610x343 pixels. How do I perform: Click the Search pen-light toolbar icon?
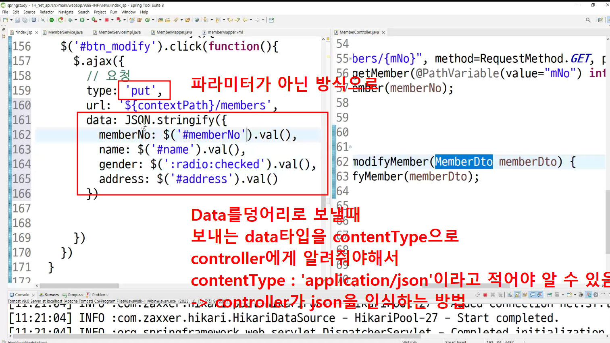[x=175, y=20]
